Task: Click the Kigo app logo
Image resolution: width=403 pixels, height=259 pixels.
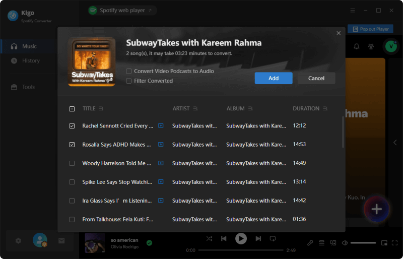Action: click(13, 16)
